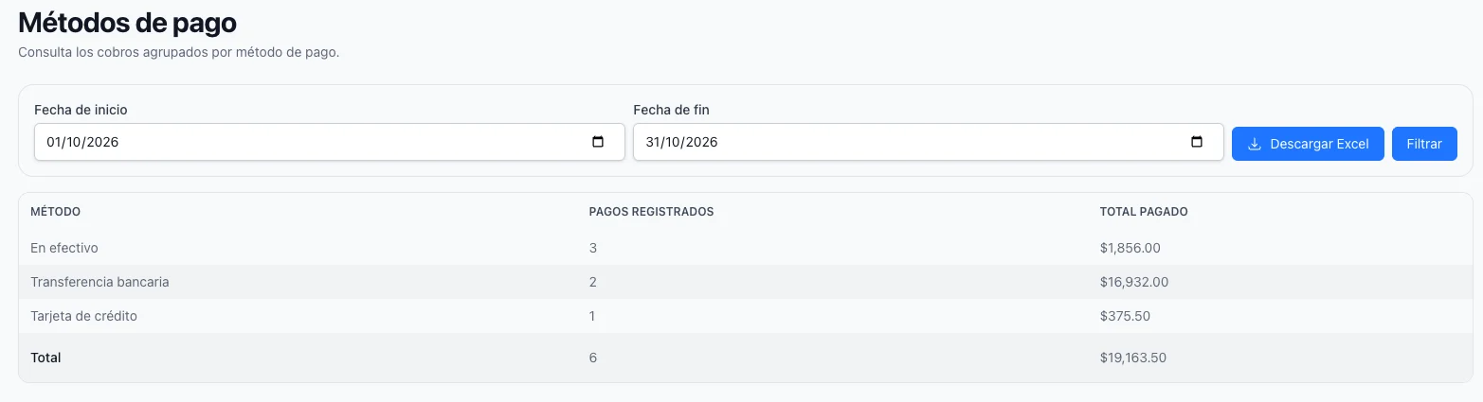Click the Métodos de pago heading
This screenshot has height=402, width=1483.
pyautogui.click(x=127, y=22)
